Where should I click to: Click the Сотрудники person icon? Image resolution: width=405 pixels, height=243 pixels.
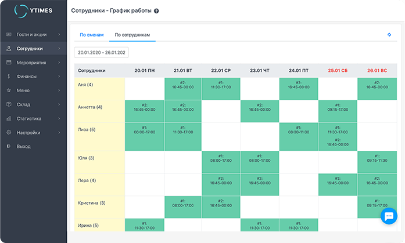9,49
